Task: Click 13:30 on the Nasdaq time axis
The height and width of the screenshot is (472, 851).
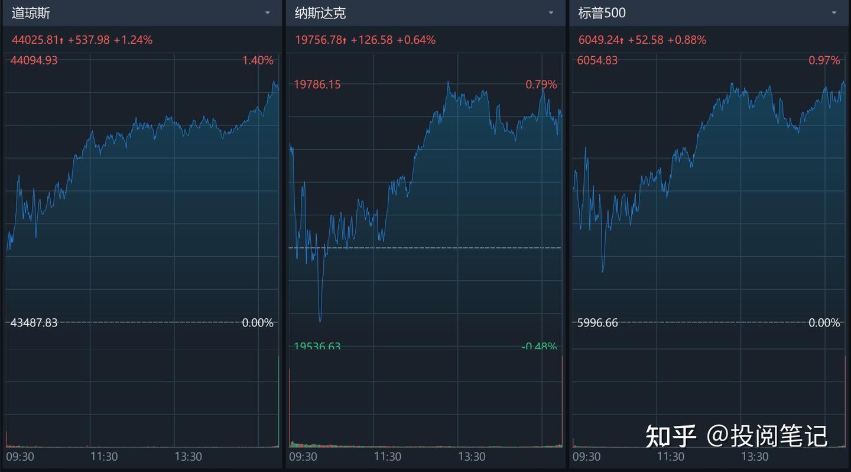Action: click(x=472, y=457)
